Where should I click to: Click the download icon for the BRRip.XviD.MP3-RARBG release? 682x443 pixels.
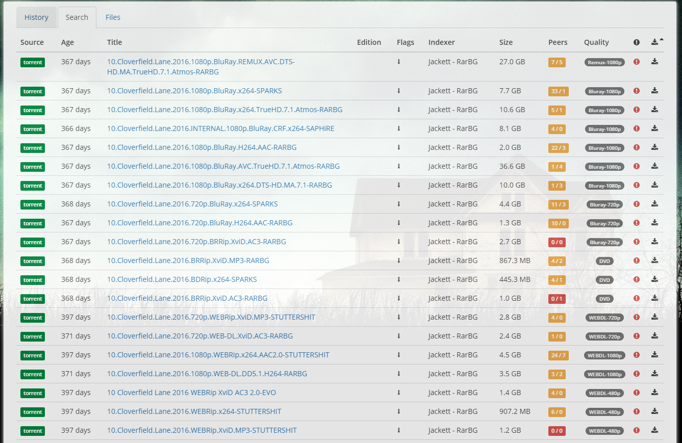point(654,260)
